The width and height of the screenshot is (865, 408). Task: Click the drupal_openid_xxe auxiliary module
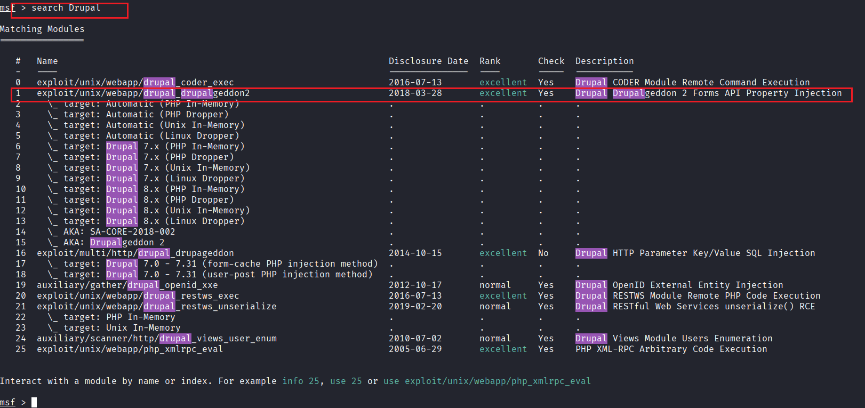(x=127, y=285)
